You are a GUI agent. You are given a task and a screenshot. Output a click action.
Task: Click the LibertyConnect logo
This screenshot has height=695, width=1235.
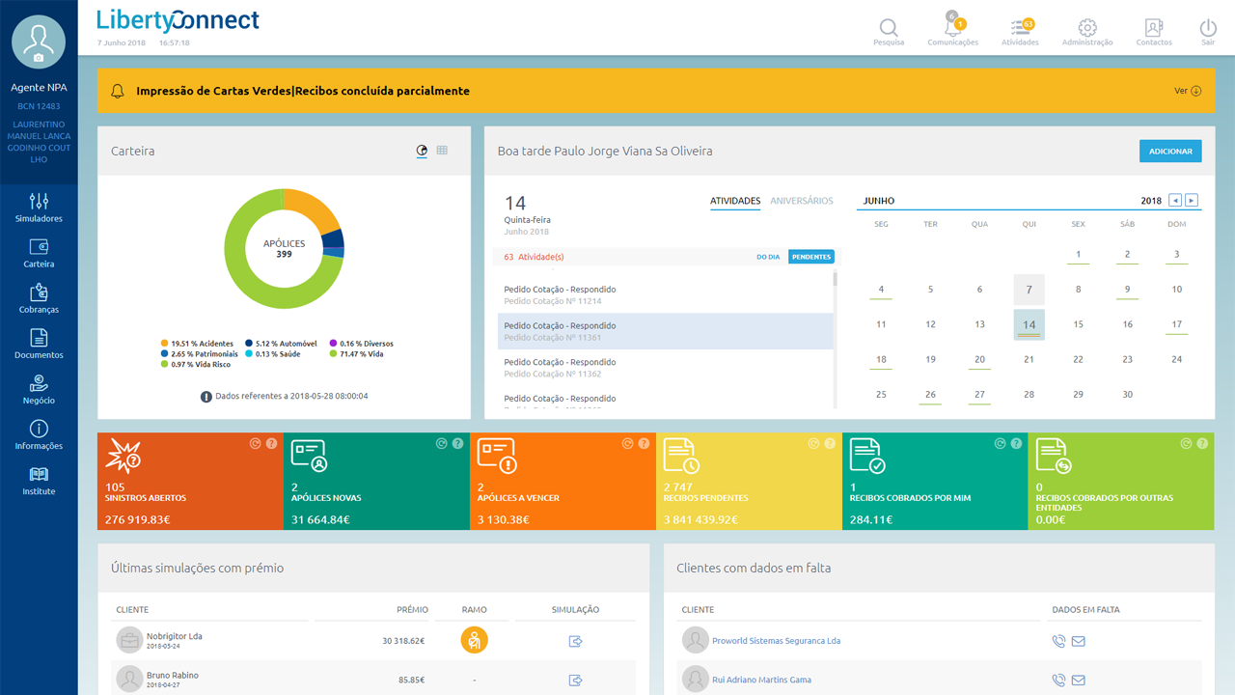click(x=178, y=20)
